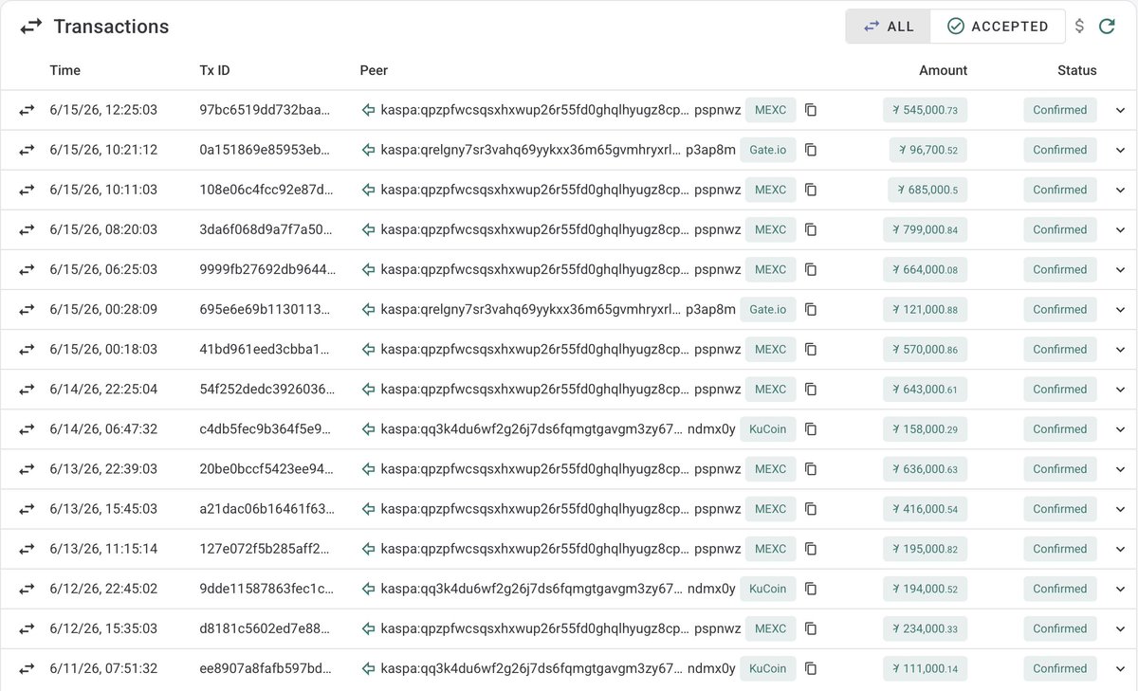Click the timestamp 6/12/26, 15:35:03
This screenshot has width=1138, height=691.
pyautogui.click(x=103, y=627)
